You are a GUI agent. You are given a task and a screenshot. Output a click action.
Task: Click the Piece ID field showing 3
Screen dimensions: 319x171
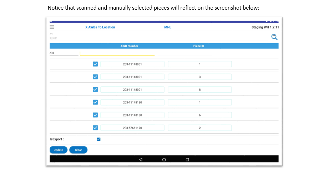coord(199,77)
